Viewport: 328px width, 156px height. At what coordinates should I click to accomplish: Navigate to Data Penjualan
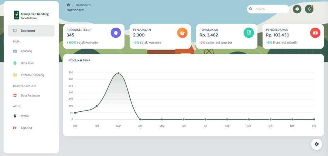click(30, 96)
